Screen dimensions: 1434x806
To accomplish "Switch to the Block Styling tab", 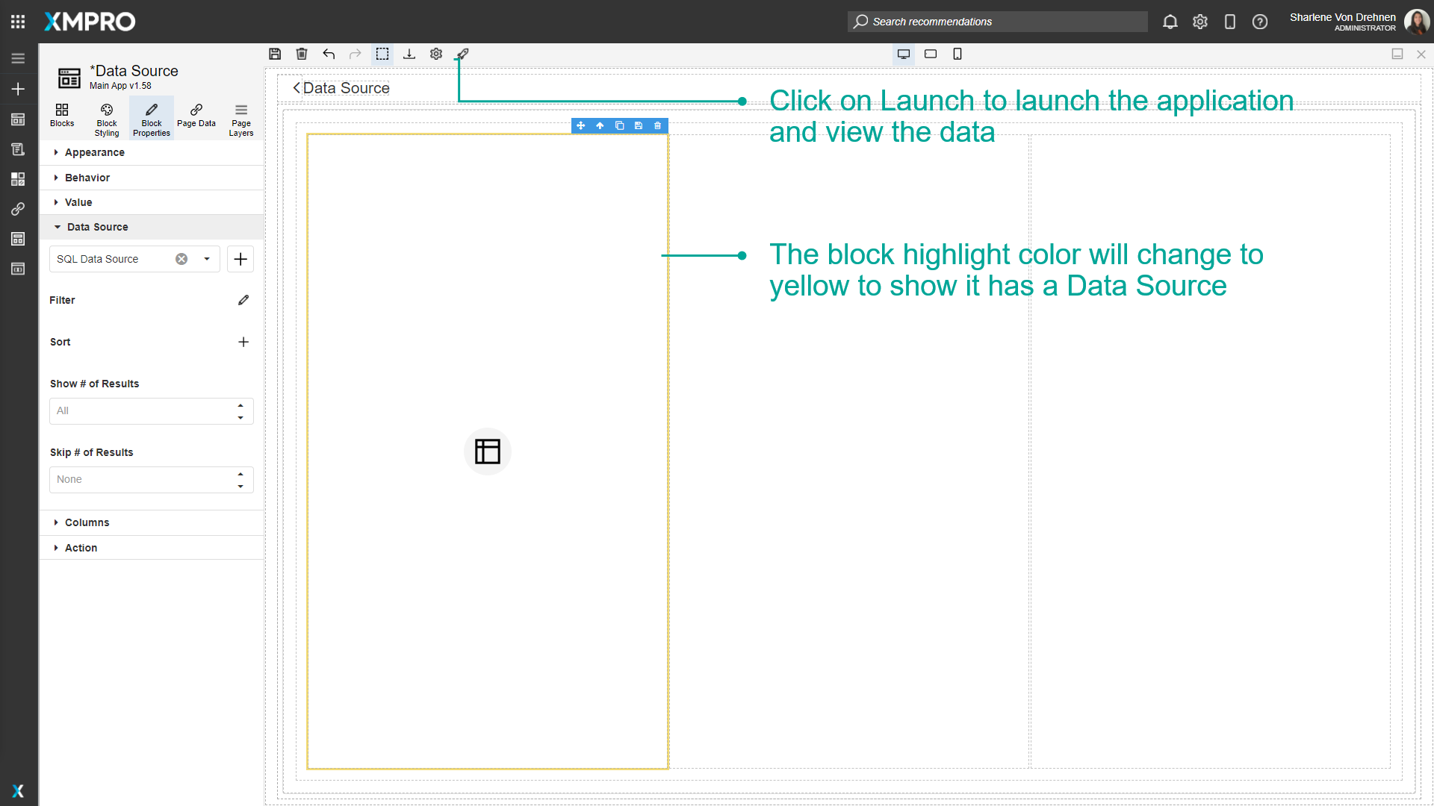I will point(106,118).
